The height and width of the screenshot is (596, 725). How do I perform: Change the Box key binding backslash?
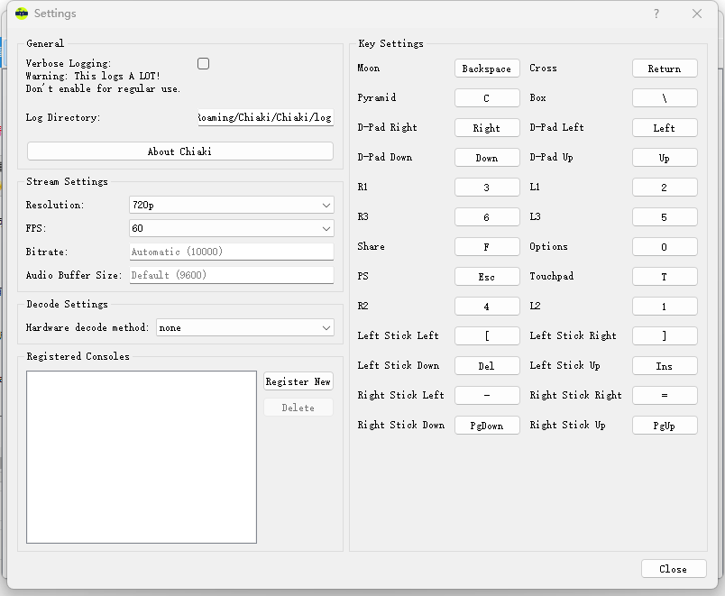coord(665,98)
